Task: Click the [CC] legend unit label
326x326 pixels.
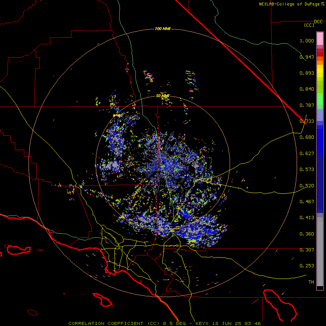Action: click(x=309, y=25)
